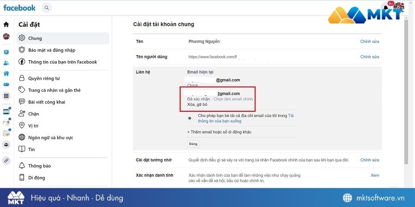Open the Friends icon in left rail
Screen dimensions: 415x207
tap(6, 63)
